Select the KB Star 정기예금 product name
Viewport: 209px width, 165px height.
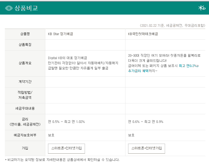[x=60, y=34]
